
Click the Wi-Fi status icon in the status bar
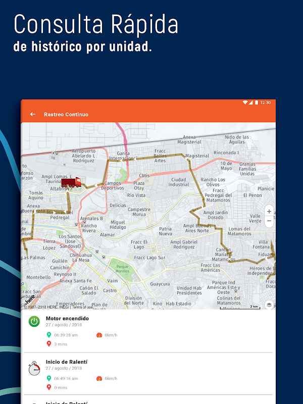245,103
